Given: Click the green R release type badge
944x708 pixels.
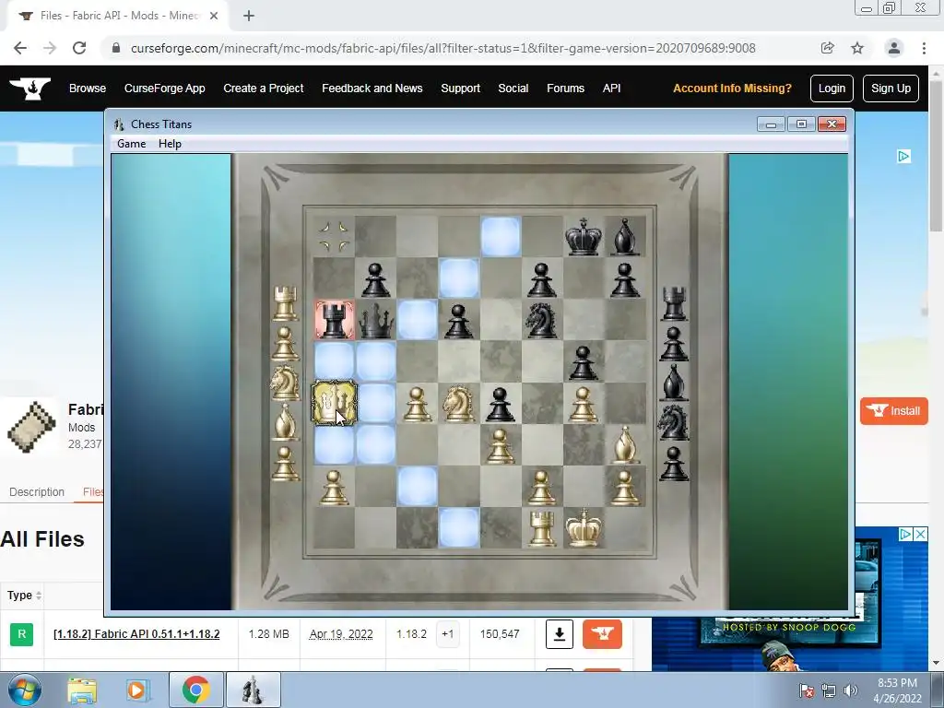Looking at the screenshot, I should 22,634.
